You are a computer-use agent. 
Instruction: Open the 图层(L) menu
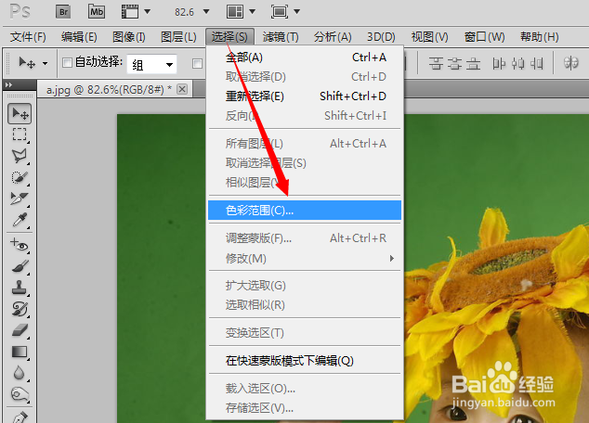tap(178, 37)
